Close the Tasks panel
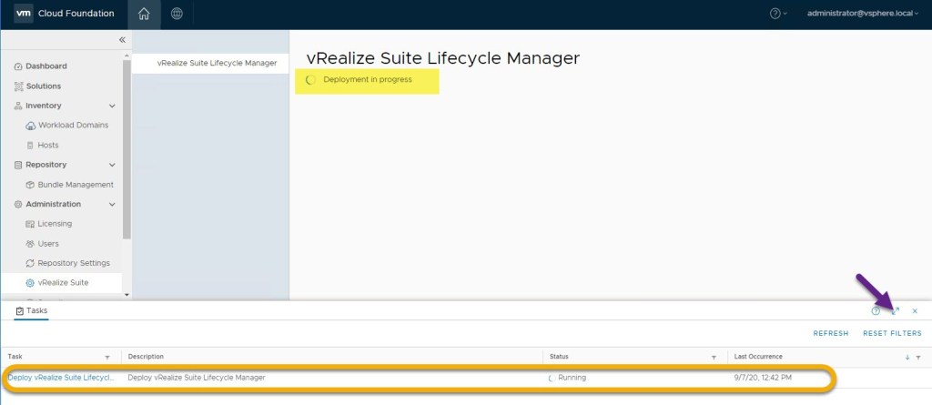Screen dimensions: 932x405 915,311
